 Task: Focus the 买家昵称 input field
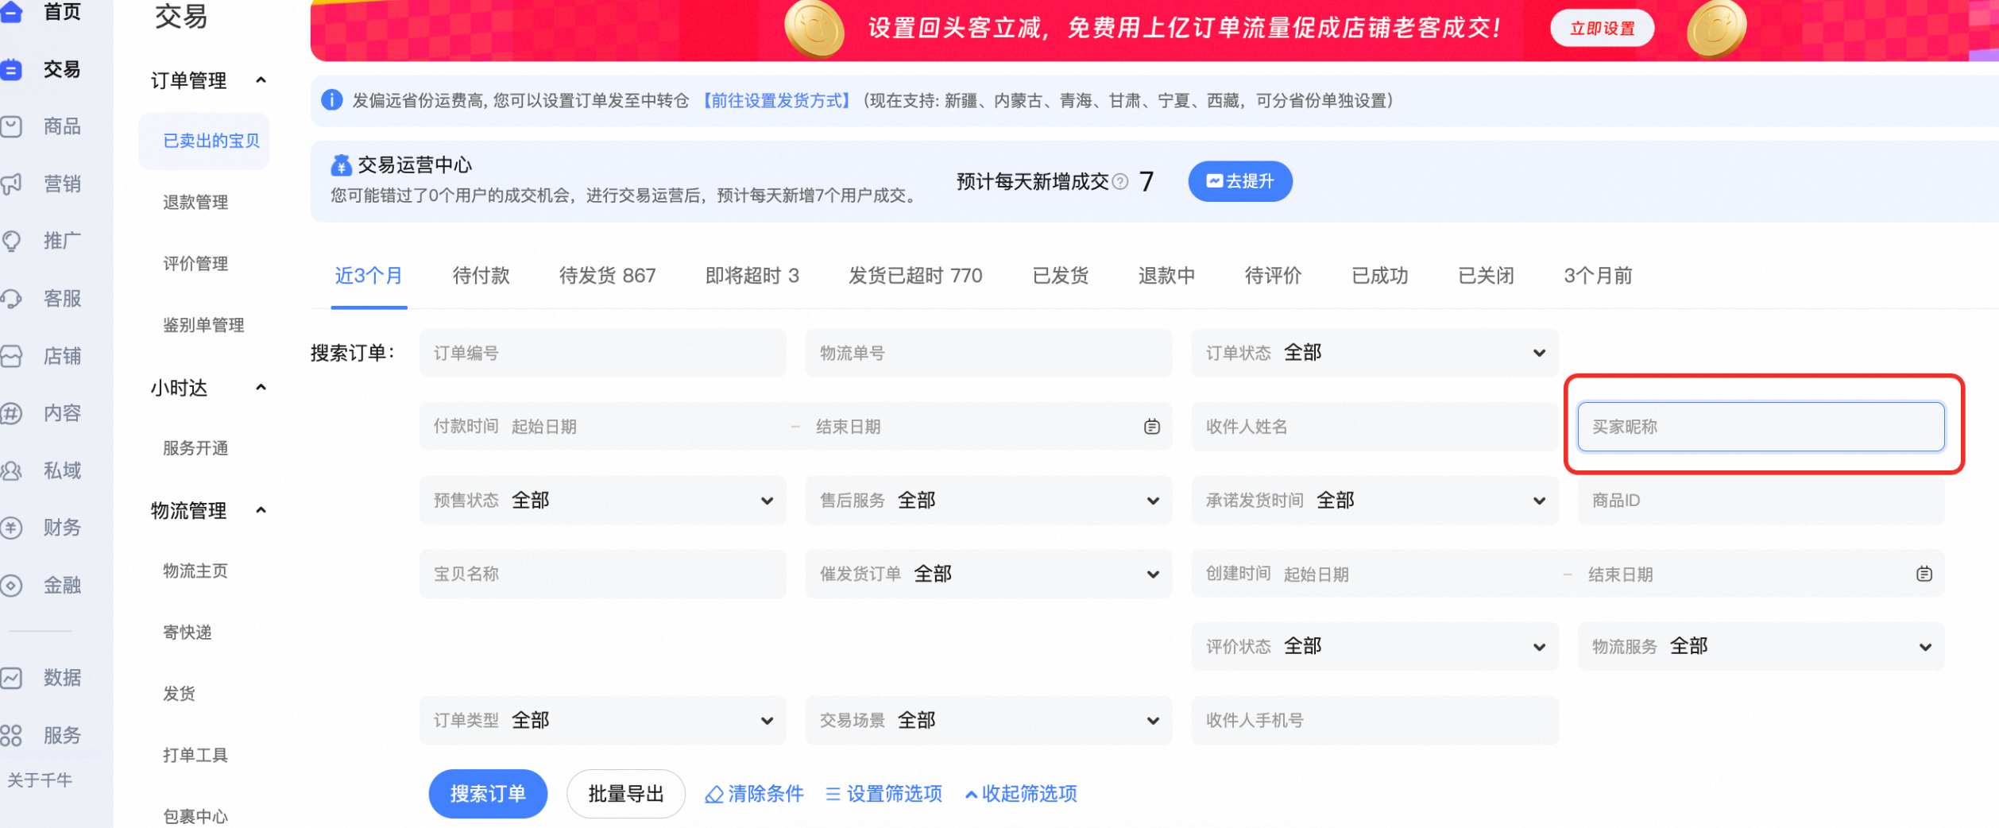(1761, 427)
